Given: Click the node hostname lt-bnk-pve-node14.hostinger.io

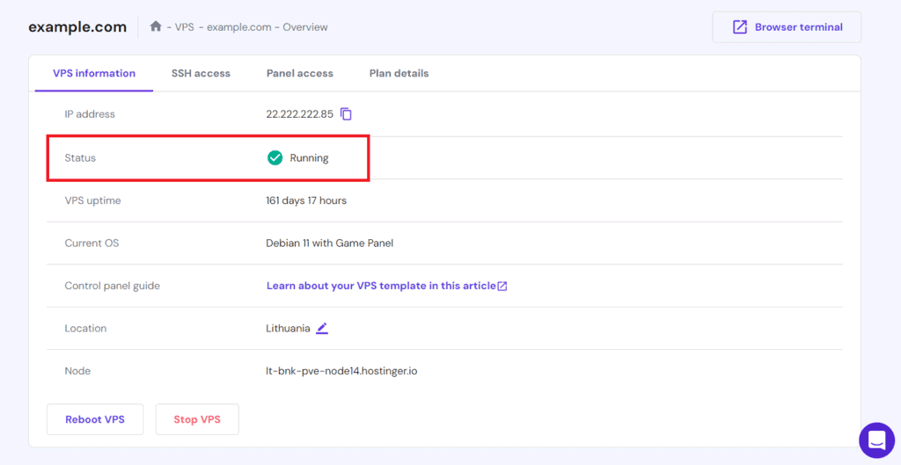Looking at the screenshot, I should (x=341, y=371).
